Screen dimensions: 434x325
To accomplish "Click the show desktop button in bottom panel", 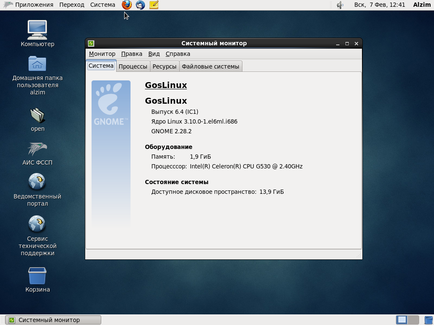I will (3, 320).
